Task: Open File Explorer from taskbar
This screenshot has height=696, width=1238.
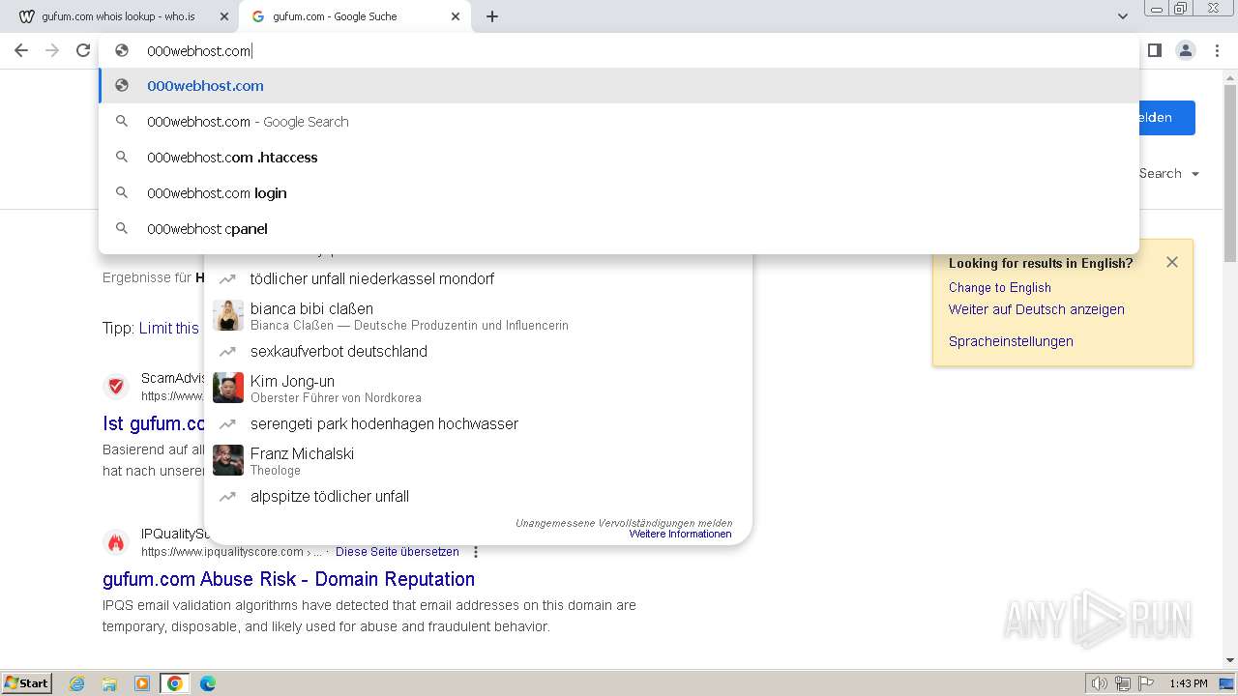Action: (109, 683)
